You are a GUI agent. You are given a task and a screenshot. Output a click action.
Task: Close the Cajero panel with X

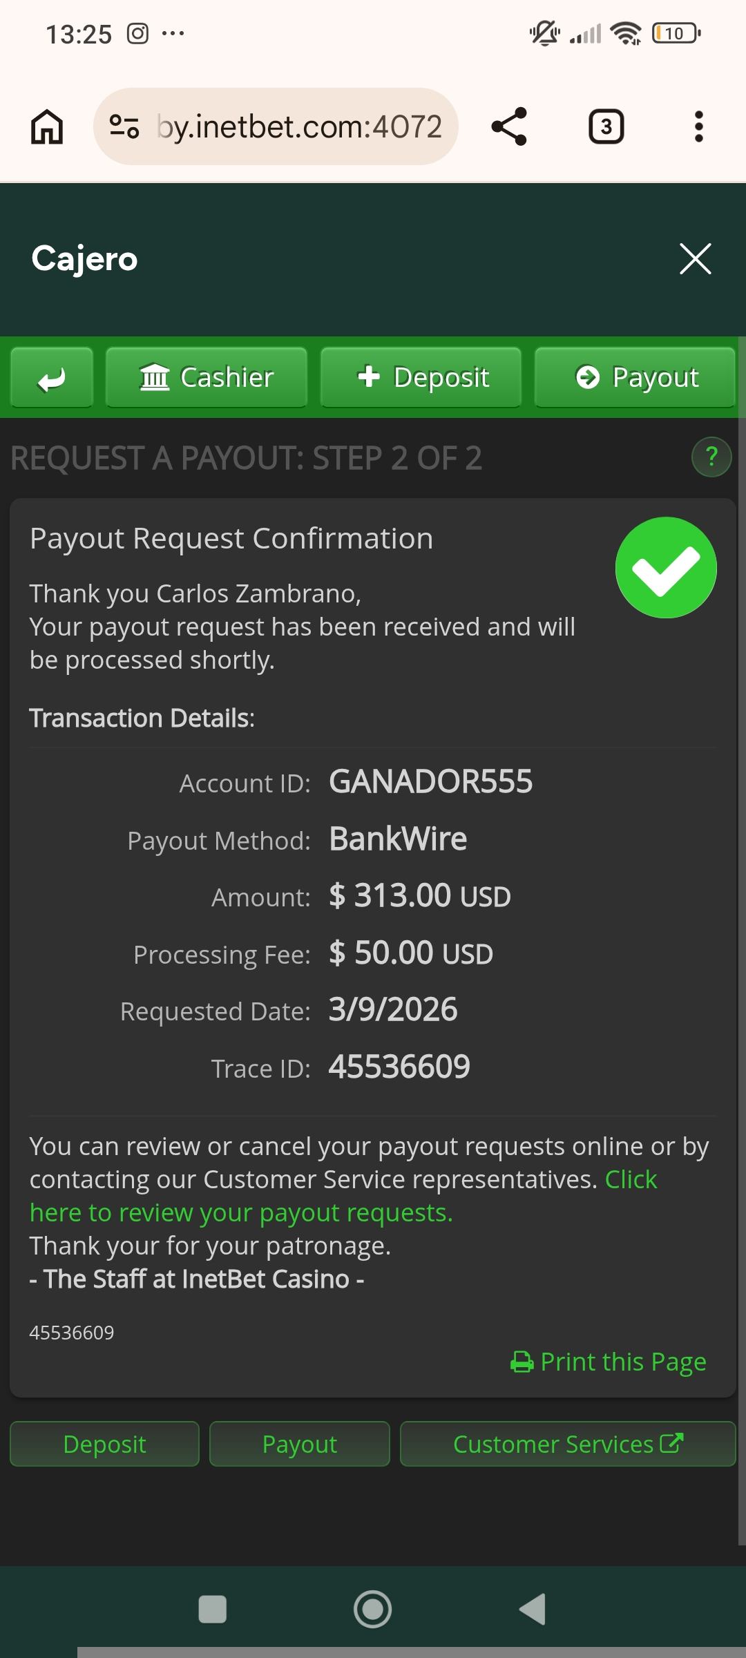[x=695, y=259]
